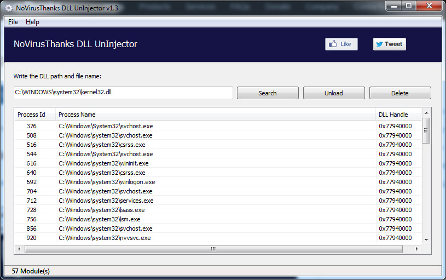The width and height of the screenshot is (446, 280).
Task: Select the csrss.exe row with Id 640
Action: tap(218, 173)
